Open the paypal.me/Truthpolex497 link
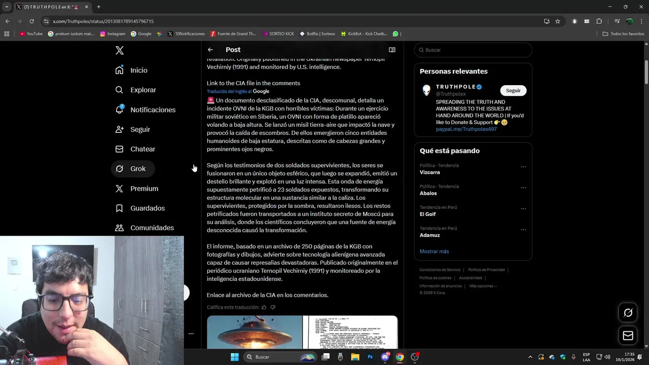The height and width of the screenshot is (365, 649). click(466, 129)
